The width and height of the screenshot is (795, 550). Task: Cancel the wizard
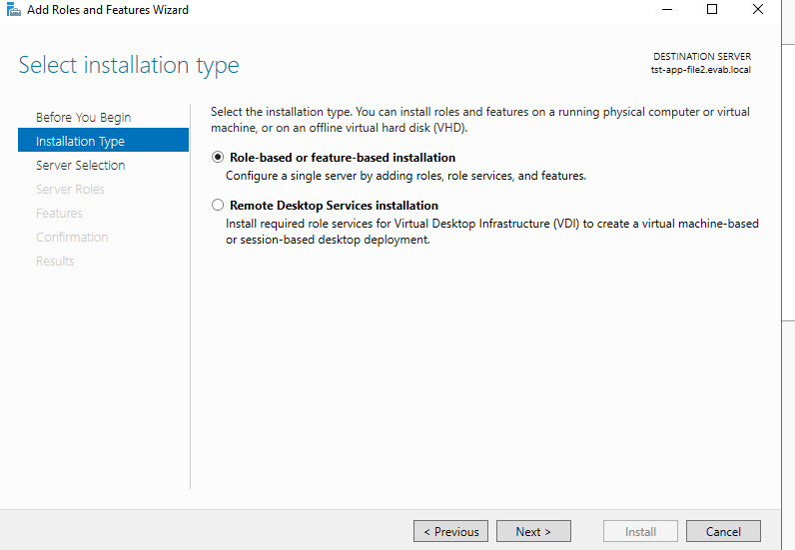(723, 531)
